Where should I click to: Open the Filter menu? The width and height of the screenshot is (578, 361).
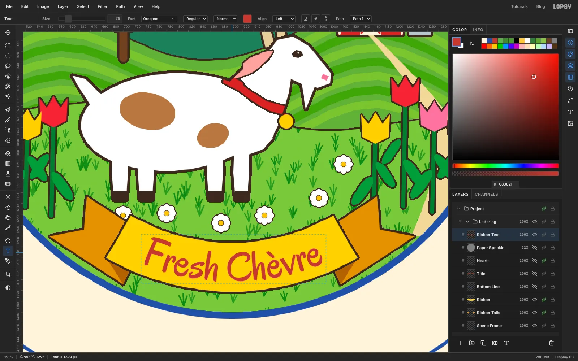coord(103,6)
